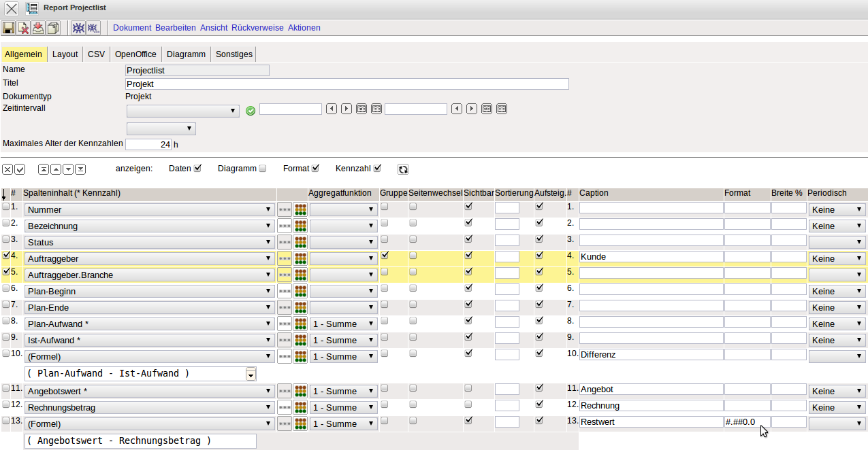Expand Periodisch dropdown in Bezeichnung row
The image size is (868, 450).
(837, 226)
